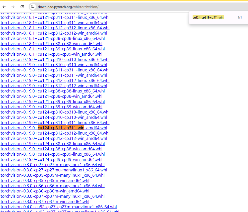248x212 pixels.
Task: Open torchvision-0.18.1+cu121-cp38-cp38-win_amd64.whl
Action: click(51, 44)
